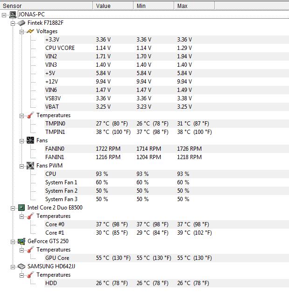Select the System Fan 2 row
The image size is (289, 300).
[167, 191]
